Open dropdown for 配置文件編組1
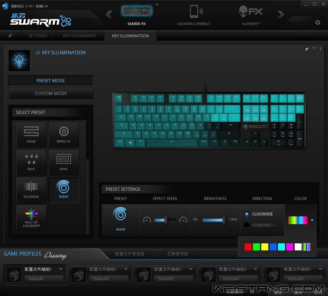Screen dimensions: 328x296 click(x=61, y=269)
